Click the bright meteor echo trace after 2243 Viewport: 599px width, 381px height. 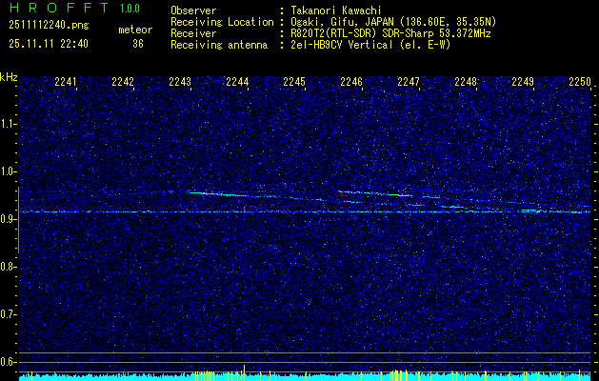point(233,195)
